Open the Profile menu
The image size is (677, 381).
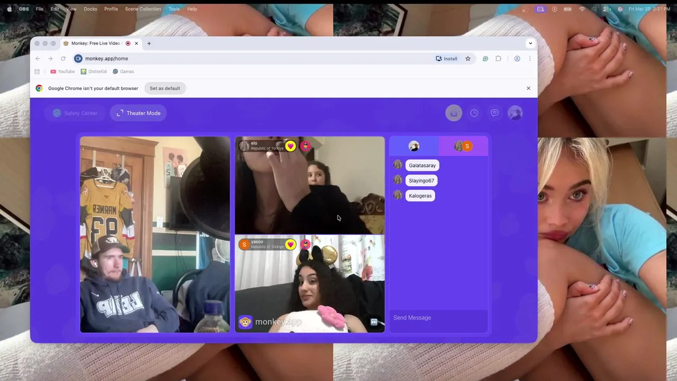click(x=111, y=9)
